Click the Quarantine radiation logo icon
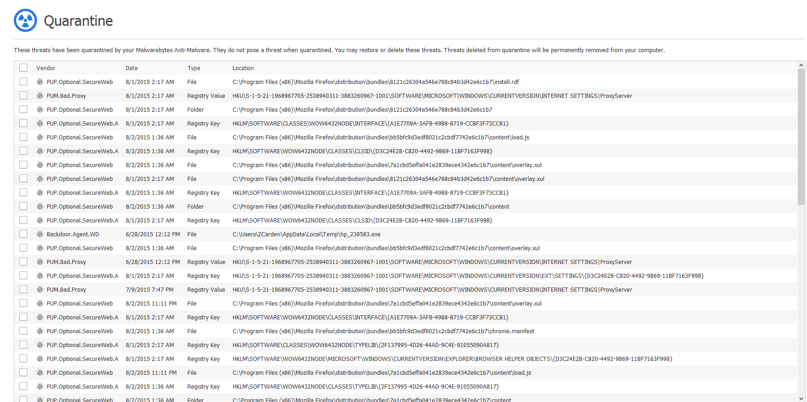This screenshot has width=807, height=402. tap(25, 20)
